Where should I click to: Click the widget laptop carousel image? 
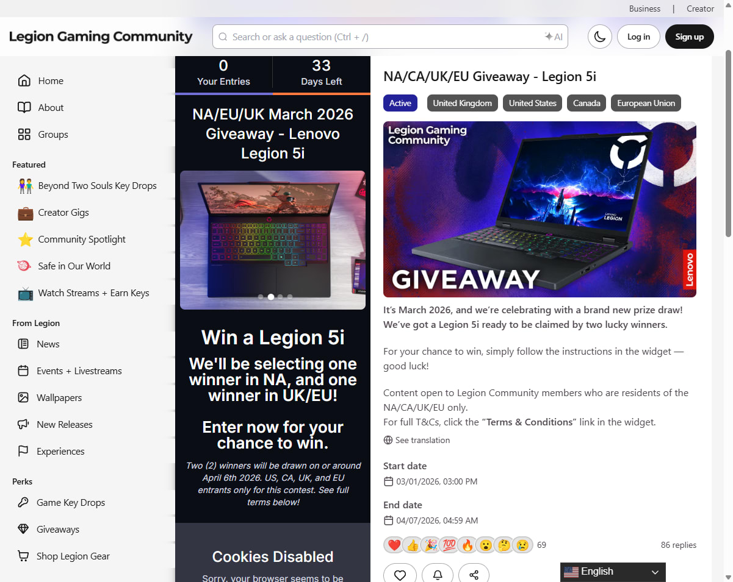[x=273, y=240]
